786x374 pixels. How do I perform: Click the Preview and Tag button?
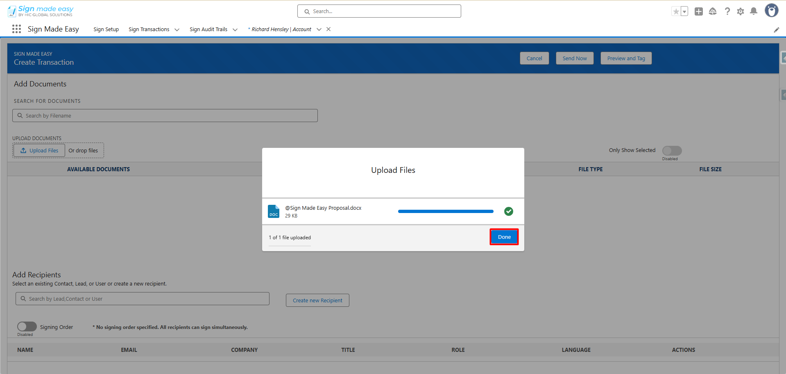(626, 58)
